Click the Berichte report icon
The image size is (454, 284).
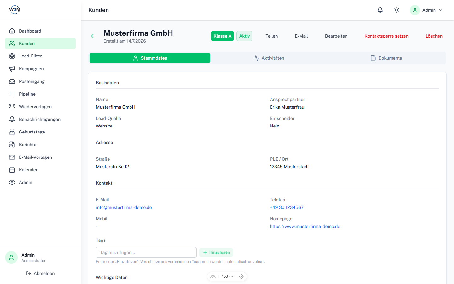[12, 145]
